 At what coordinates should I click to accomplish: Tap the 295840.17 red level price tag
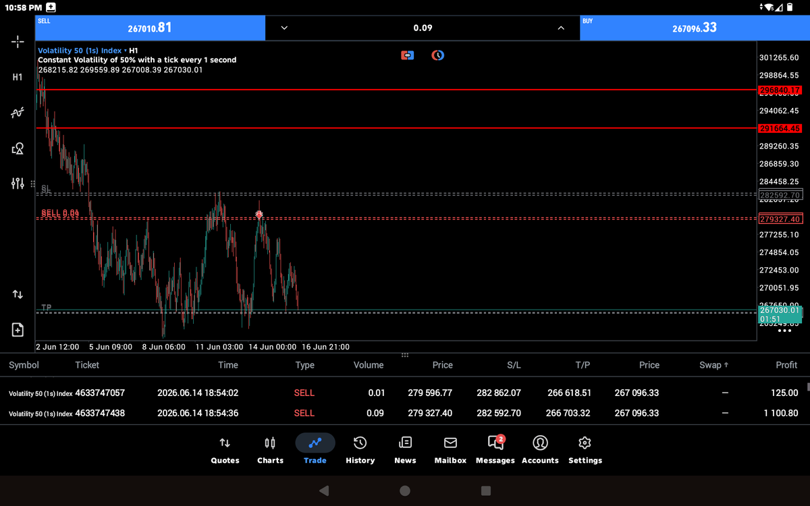[x=780, y=90]
